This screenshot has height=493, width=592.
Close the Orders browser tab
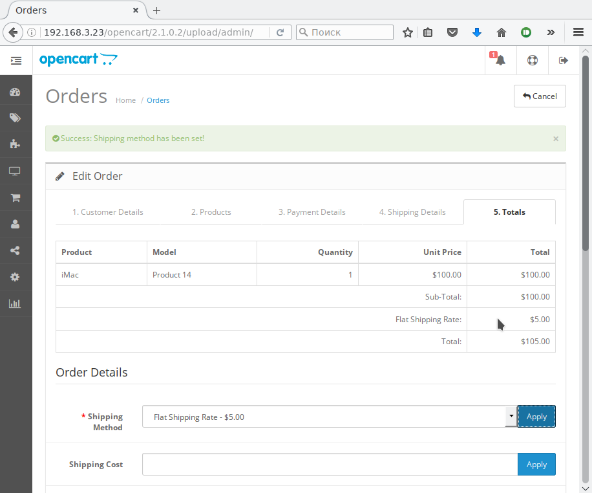pyautogui.click(x=136, y=10)
